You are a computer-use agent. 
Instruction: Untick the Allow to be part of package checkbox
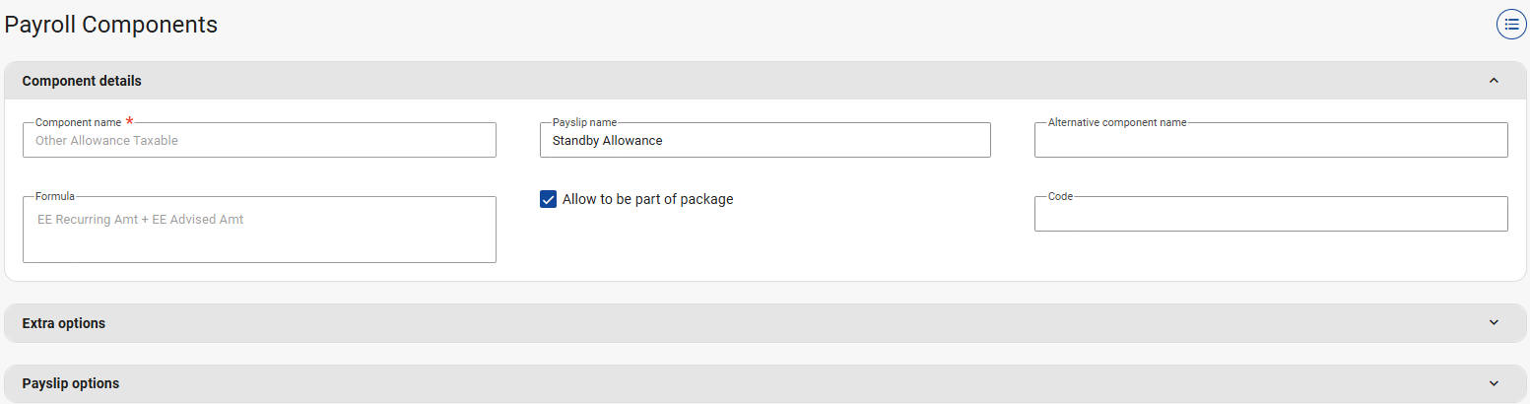coord(549,199)
